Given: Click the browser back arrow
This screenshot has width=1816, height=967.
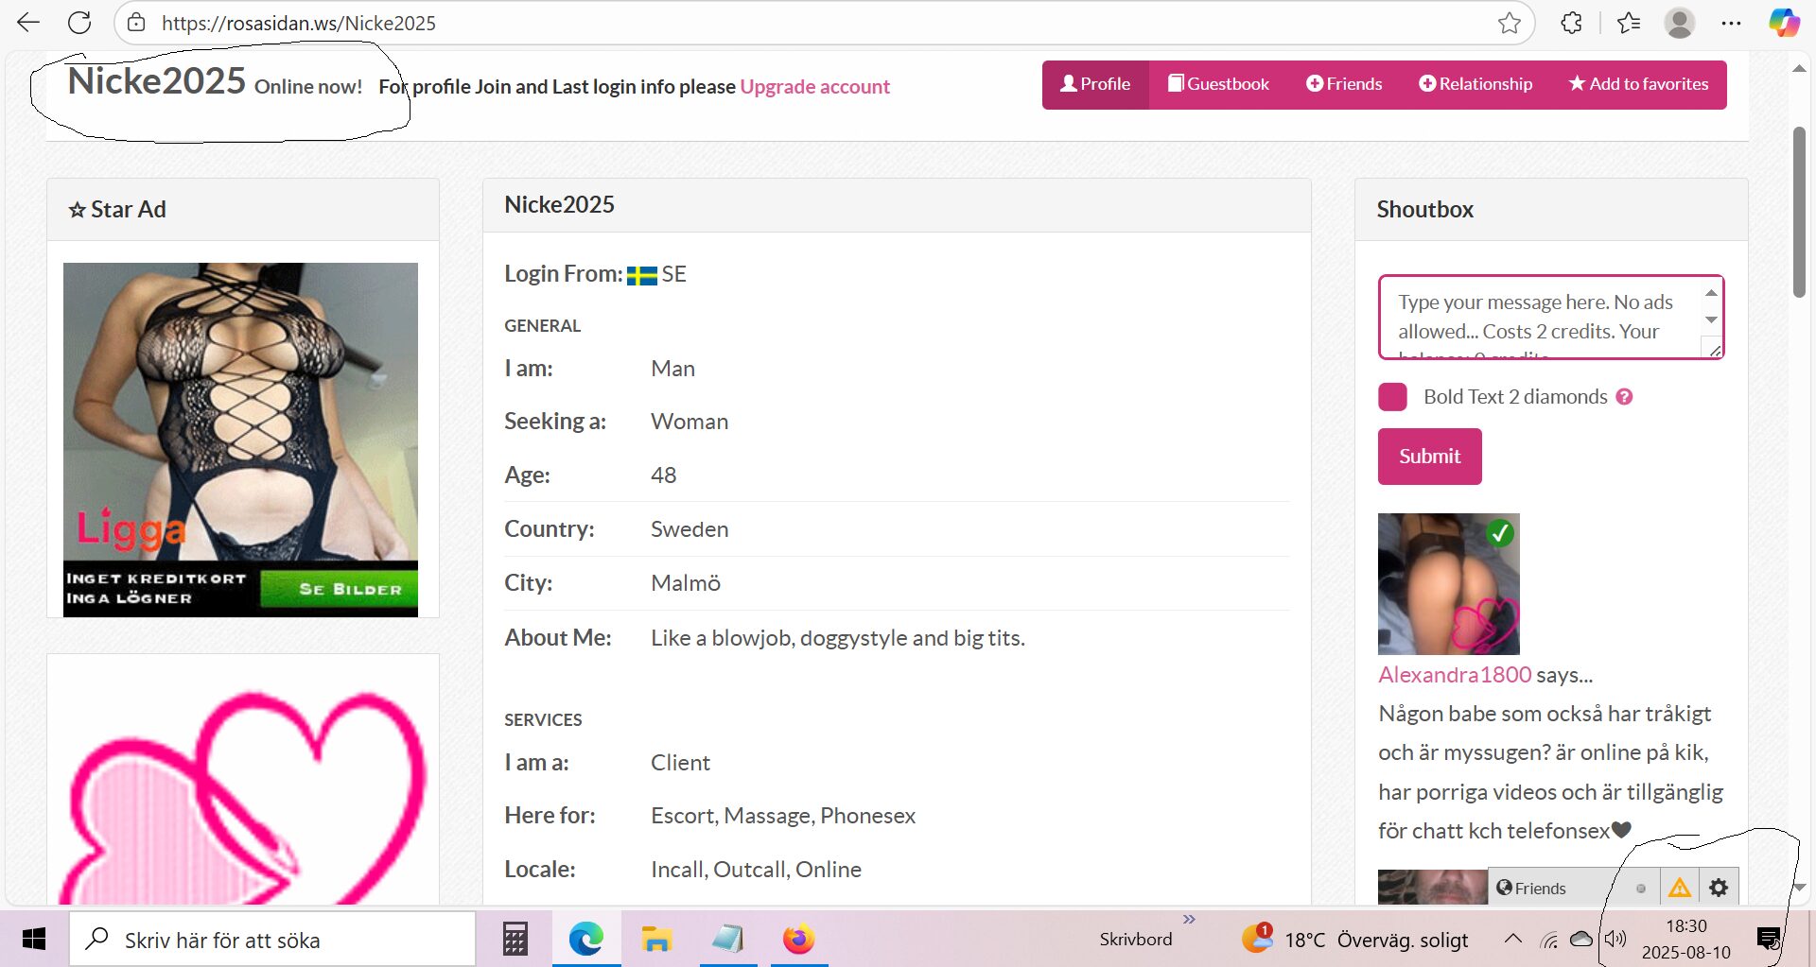Looking at the screenshot, I should [28, 23].
